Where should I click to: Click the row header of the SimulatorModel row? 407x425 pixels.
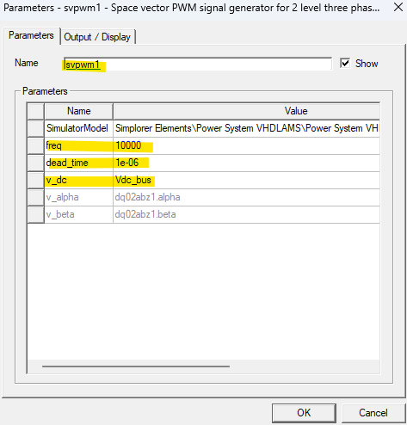(x=36, y=128)
